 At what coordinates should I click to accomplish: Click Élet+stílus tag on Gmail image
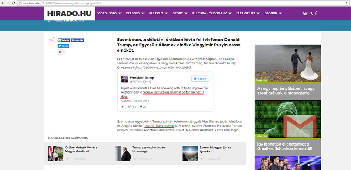(261, 136)
